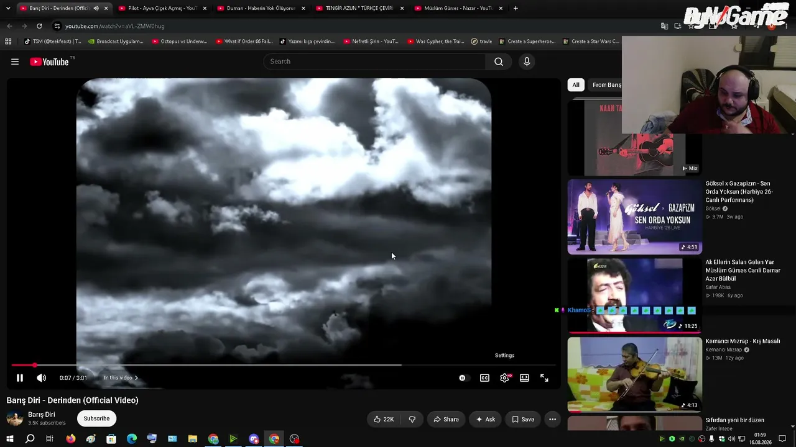Open Microsoft Edge from the taskbar

(x=132, y=439)
